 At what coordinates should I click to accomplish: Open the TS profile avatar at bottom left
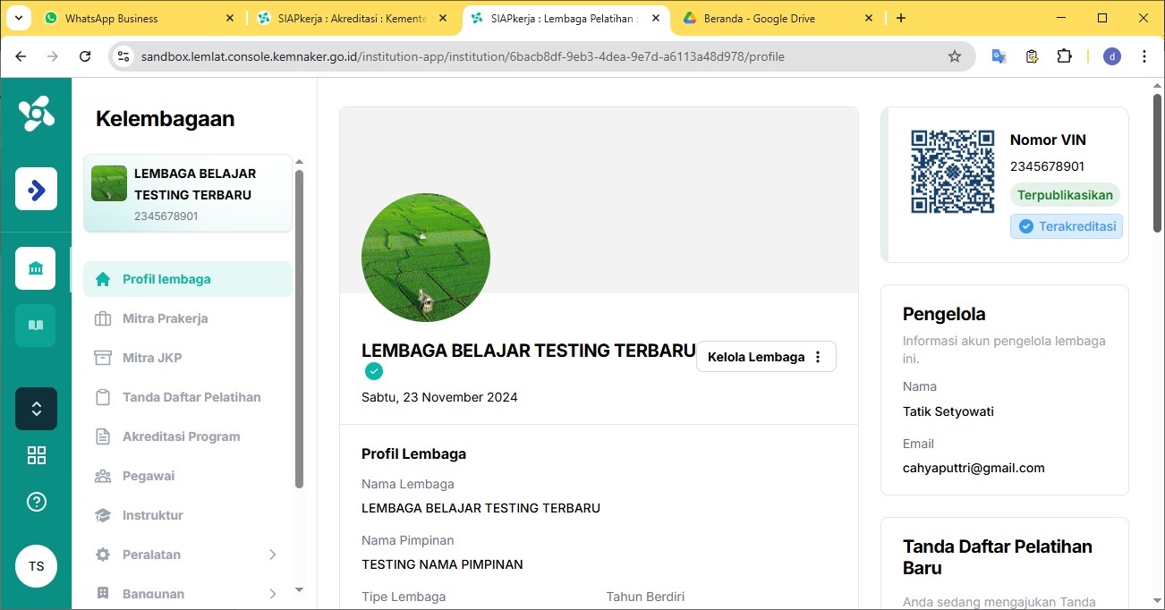[x=36, y=566]
